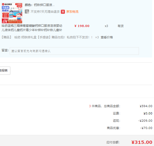Open the 哈药蓝瓶三精牌 product title

point(32,28)
